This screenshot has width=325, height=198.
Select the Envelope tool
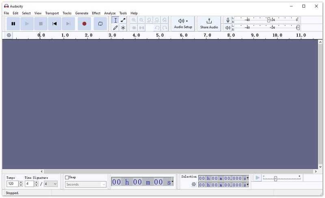pyautogui.click(x=123, y=20)
